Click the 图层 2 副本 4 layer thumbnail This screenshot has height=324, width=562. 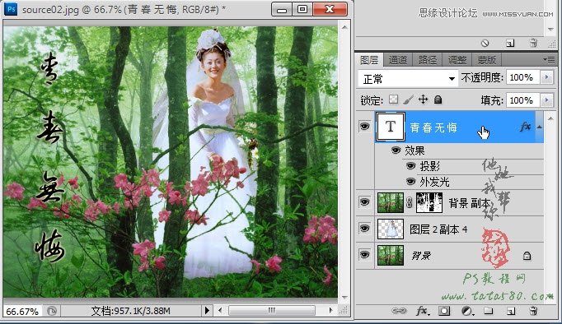(x=391, y=229)
